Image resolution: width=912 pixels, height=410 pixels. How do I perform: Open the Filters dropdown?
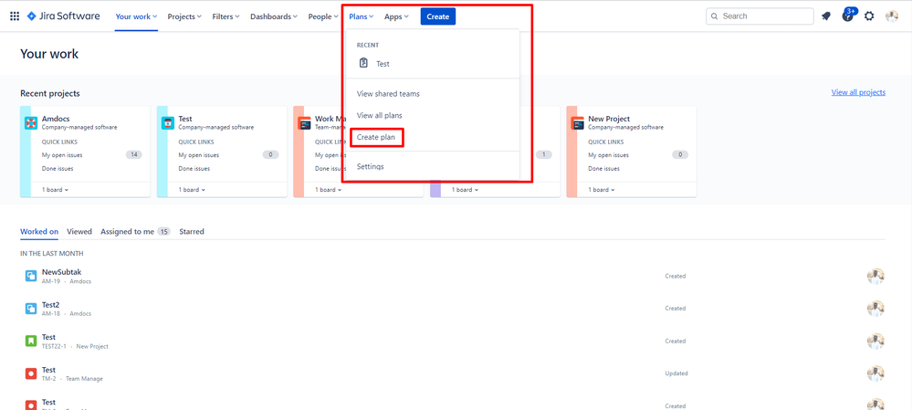coord(226,16)
